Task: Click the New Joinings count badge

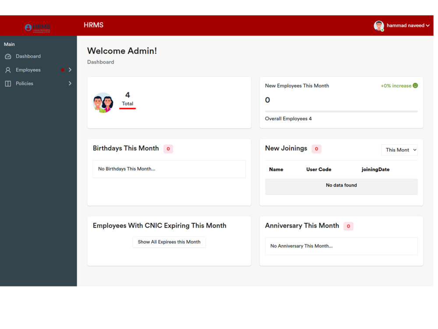Action: coord(317,149)
